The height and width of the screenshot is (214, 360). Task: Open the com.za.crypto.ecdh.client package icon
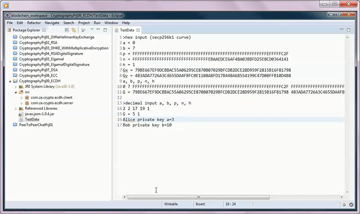click(x=26, y=97)
